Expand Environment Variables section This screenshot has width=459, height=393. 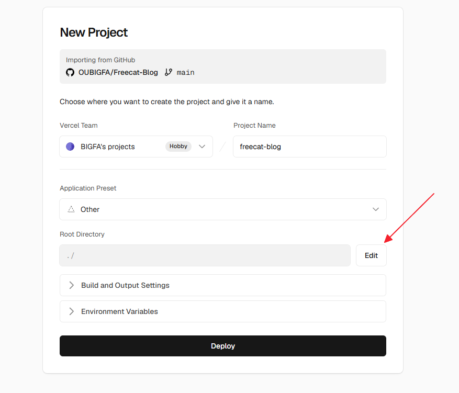coord(223,311)
